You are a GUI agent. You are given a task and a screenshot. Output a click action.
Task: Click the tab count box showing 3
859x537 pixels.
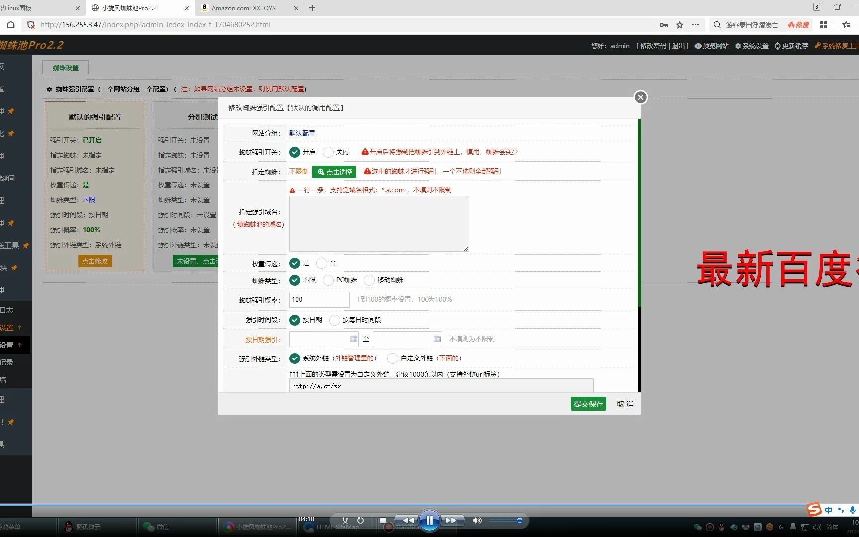point(817,7)
